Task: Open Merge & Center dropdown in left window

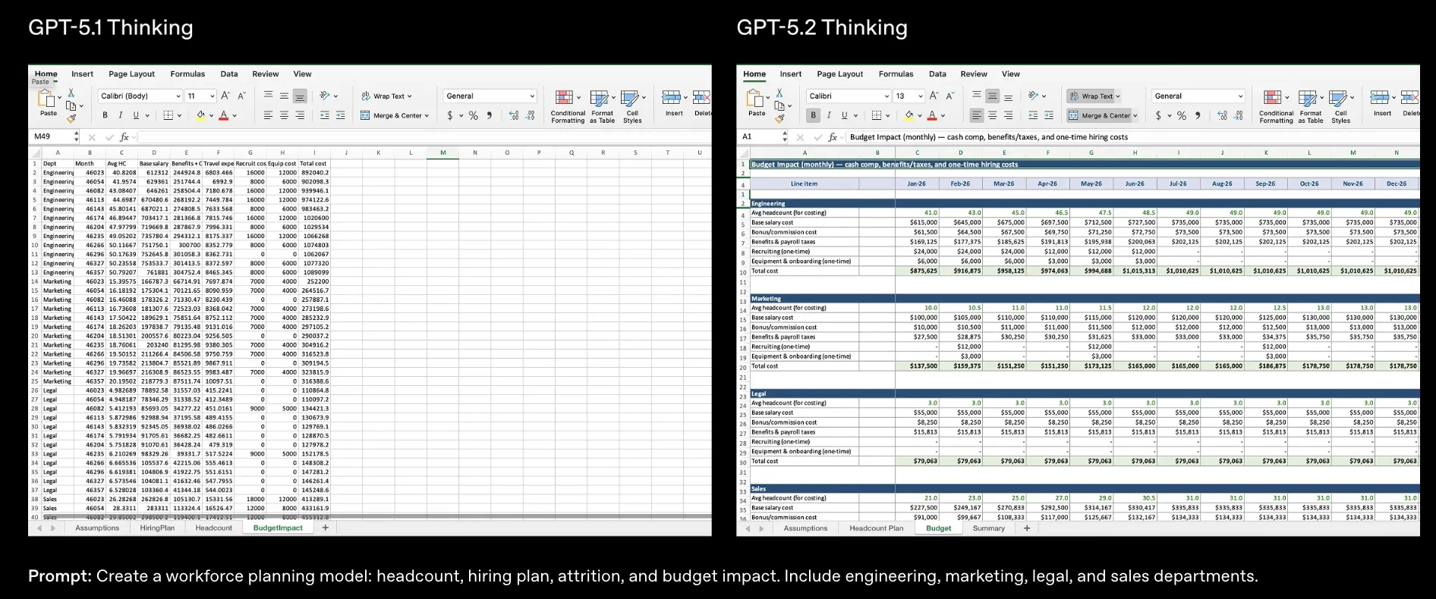Action: (427, 116)
